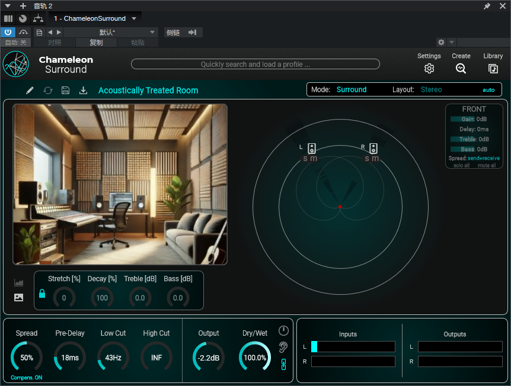Screen dimensions: 511x386
Task: Click the 复制 copy button
Action: [96, 43]
